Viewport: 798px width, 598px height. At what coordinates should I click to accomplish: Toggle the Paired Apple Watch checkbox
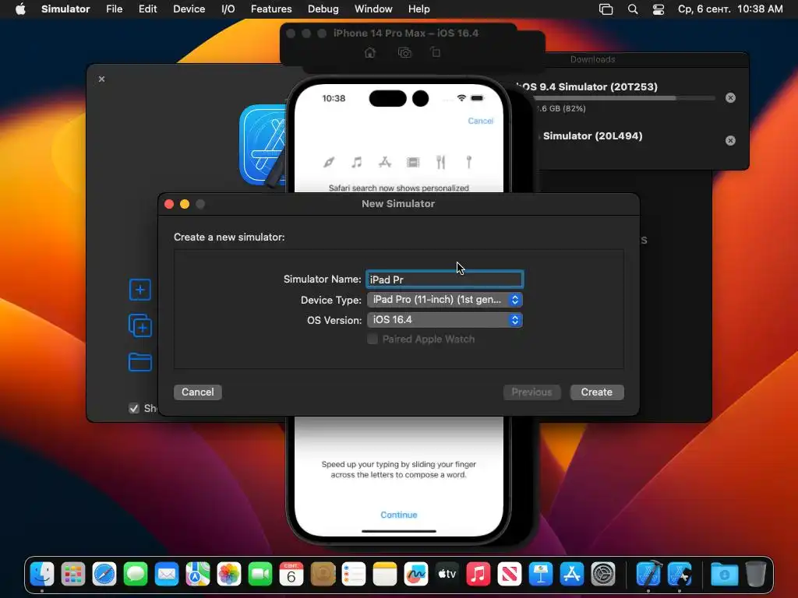tap(373, 339)
